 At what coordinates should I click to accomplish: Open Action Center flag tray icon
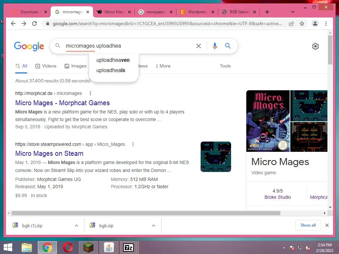coord(292,248)
